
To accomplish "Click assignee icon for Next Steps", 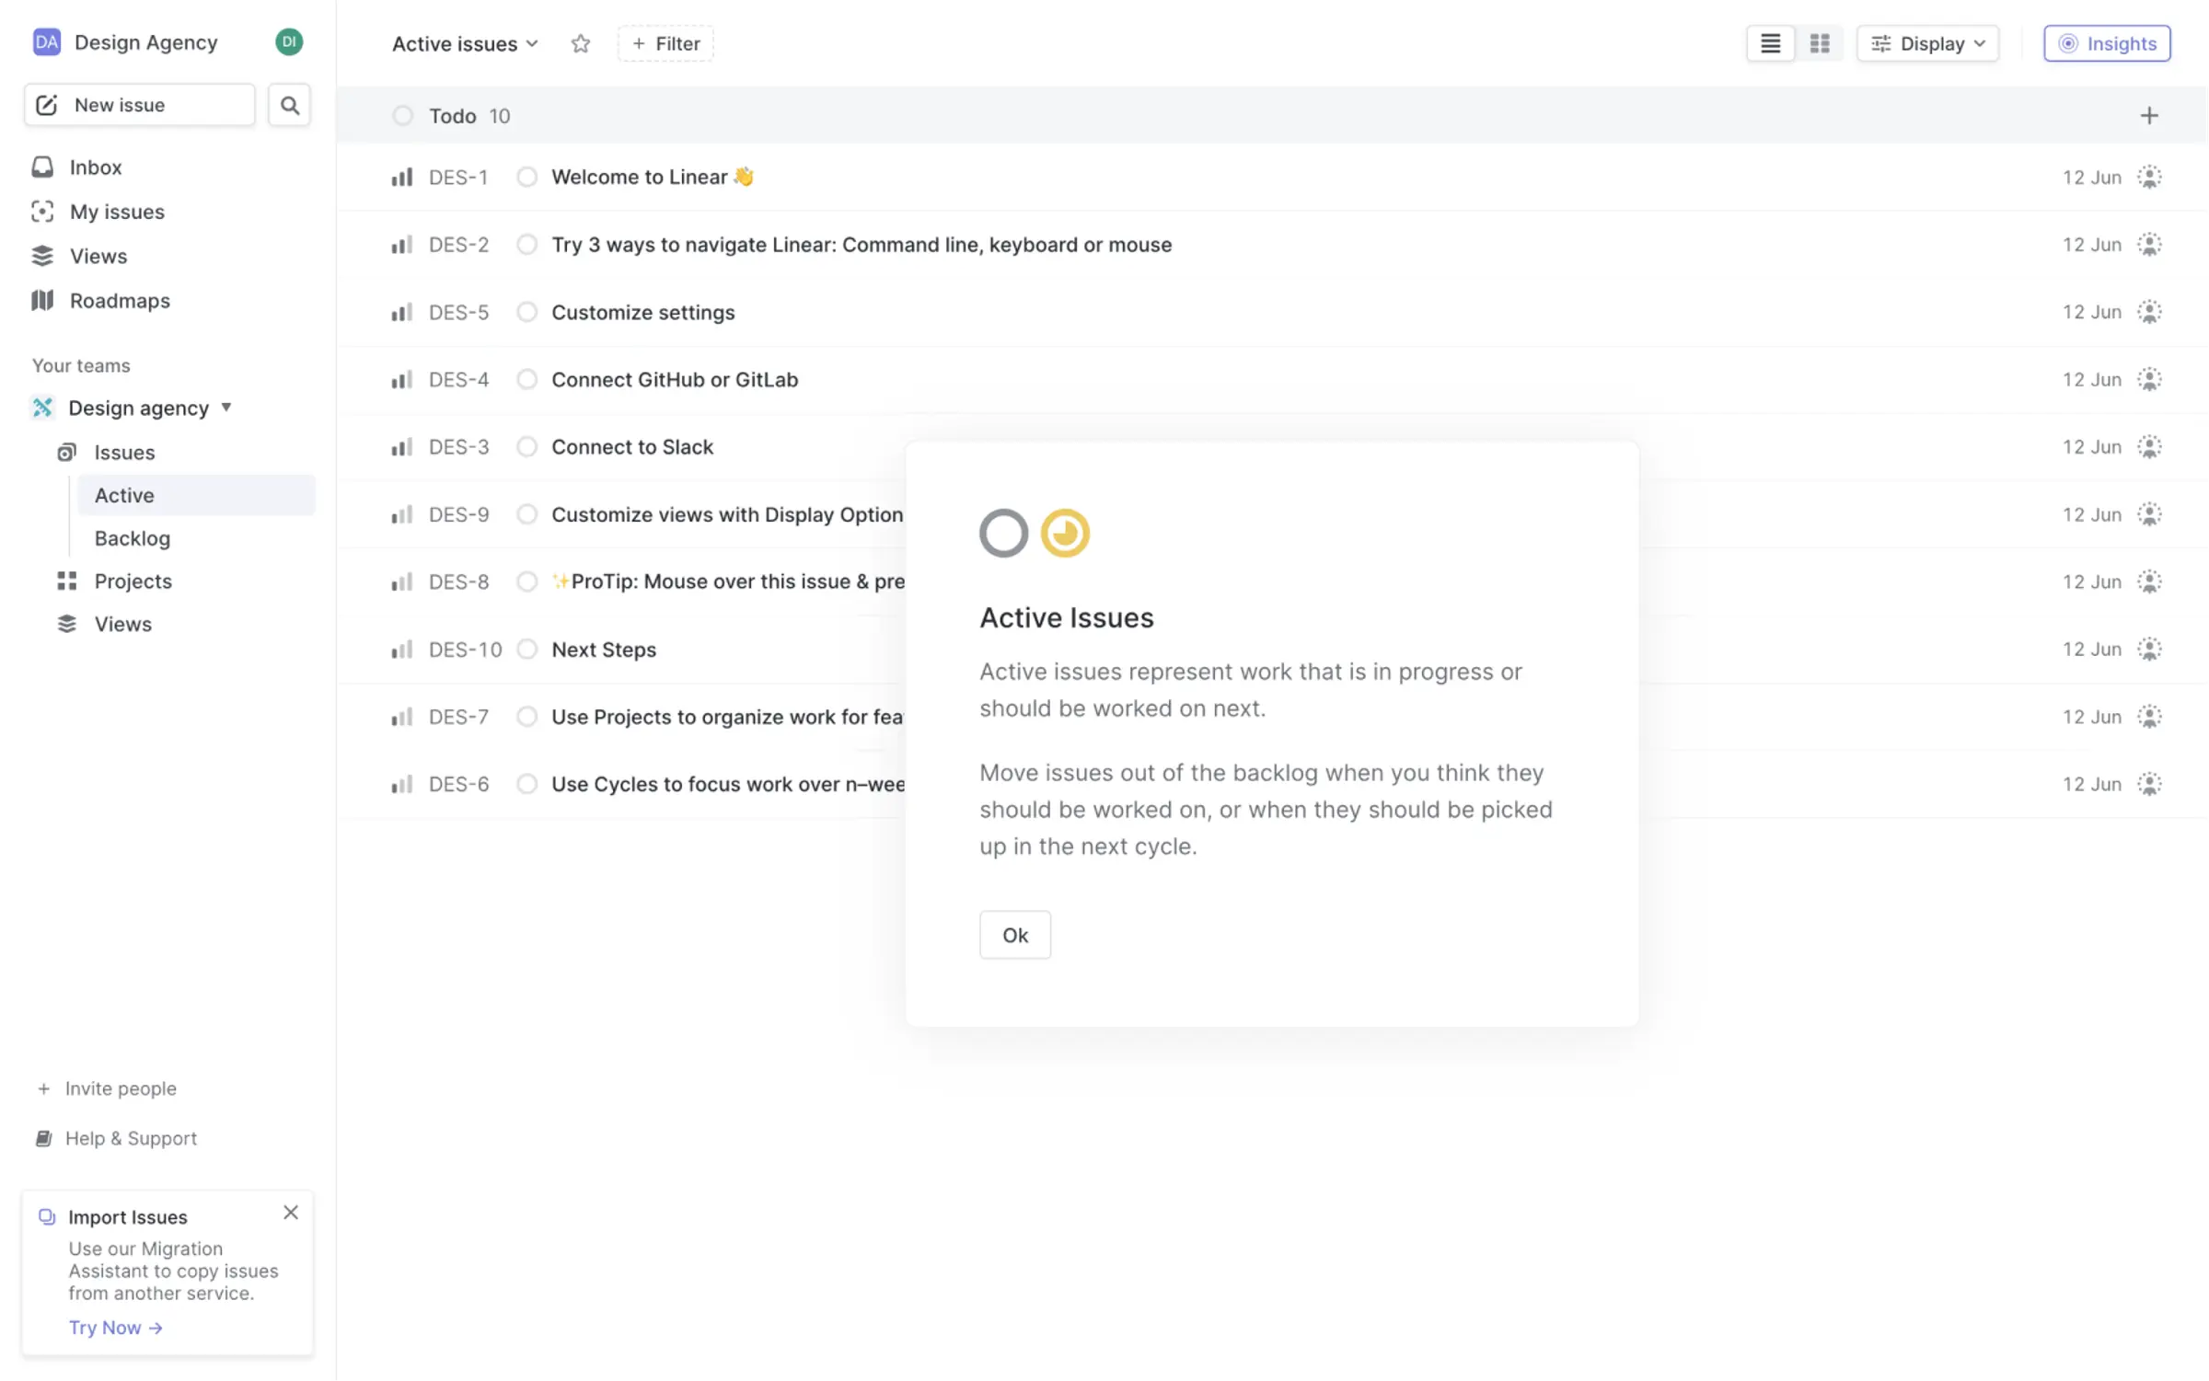I will pyautogui.click(x=2148, y=650).
